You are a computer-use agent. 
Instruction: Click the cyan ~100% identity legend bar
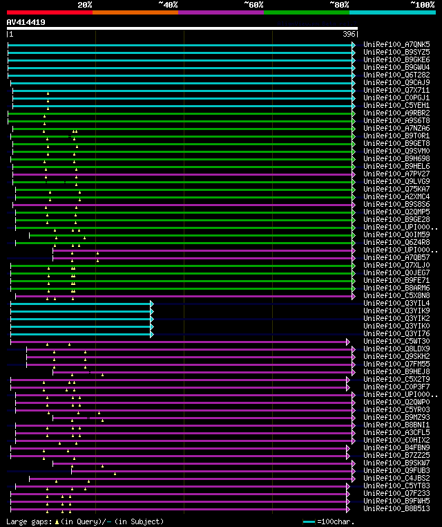392,12
